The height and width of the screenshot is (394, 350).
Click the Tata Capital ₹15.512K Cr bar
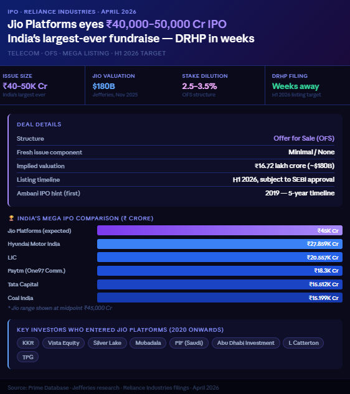pos(220,284)
